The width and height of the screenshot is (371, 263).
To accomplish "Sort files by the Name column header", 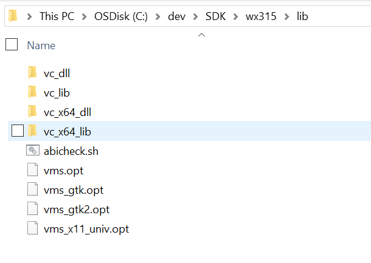I will [41, 46].
